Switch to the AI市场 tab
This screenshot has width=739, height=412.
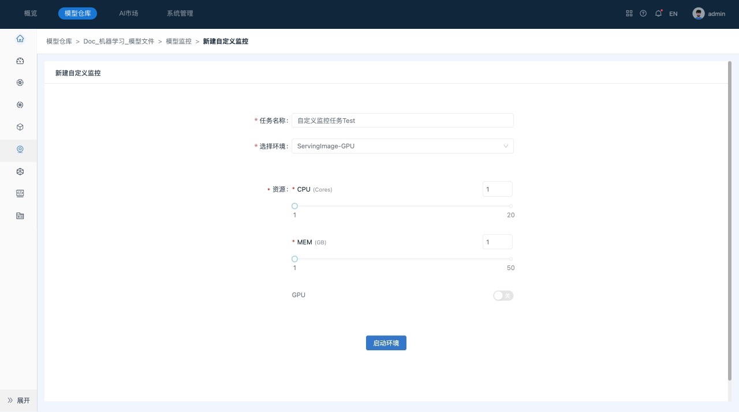[128, 13]
